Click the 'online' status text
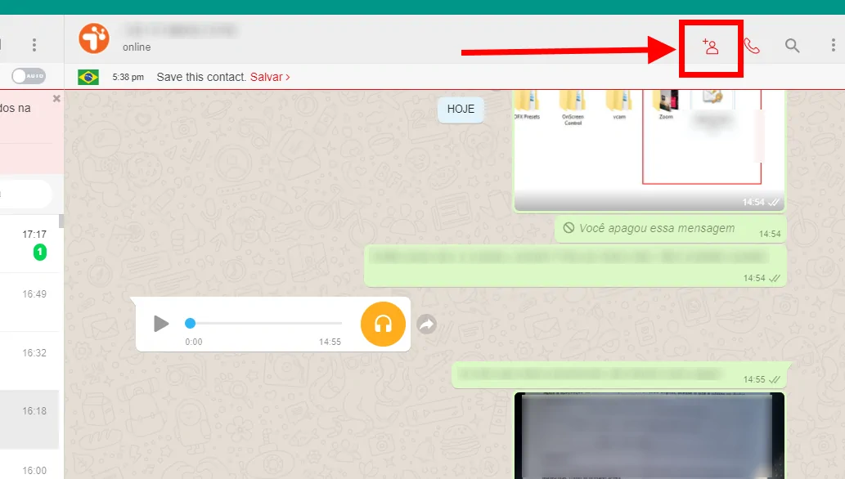Screen dimensions: 845x479 tap(137, 47)
